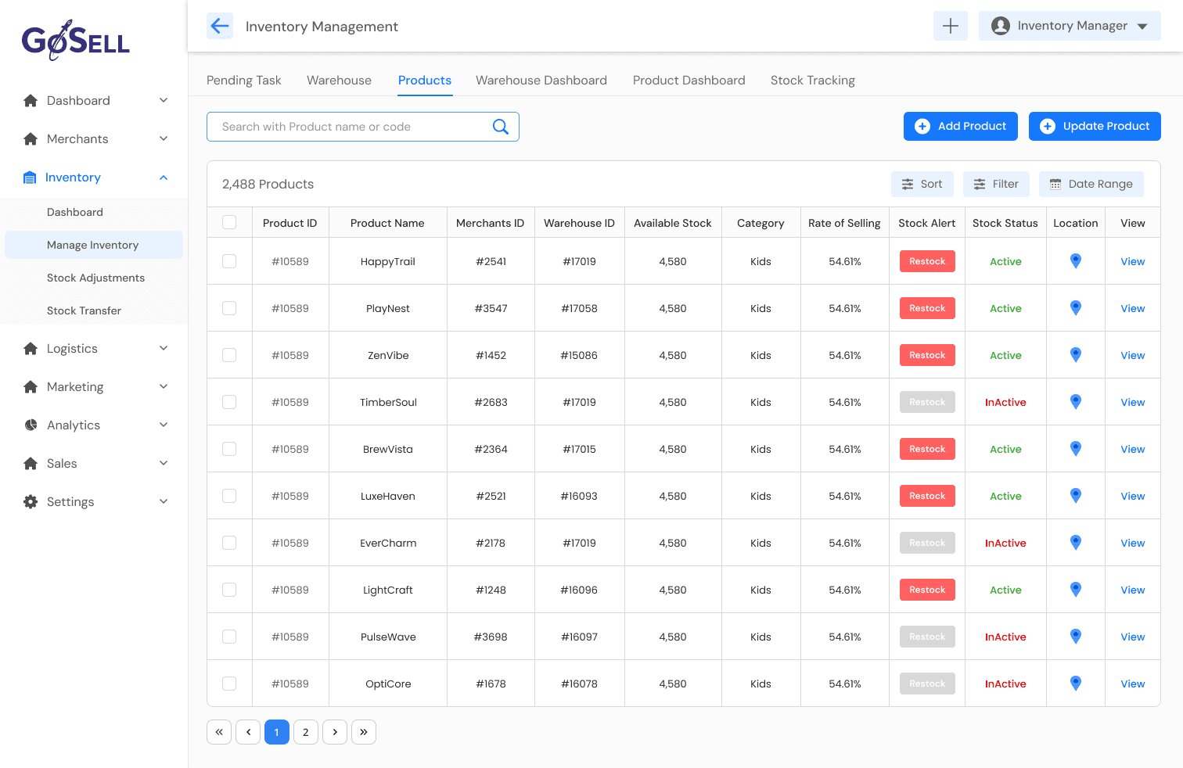The height and width of the screenshot is (768, 1183).
Task: Click the Inventory sidebar icon
Action: click(30, 178)
